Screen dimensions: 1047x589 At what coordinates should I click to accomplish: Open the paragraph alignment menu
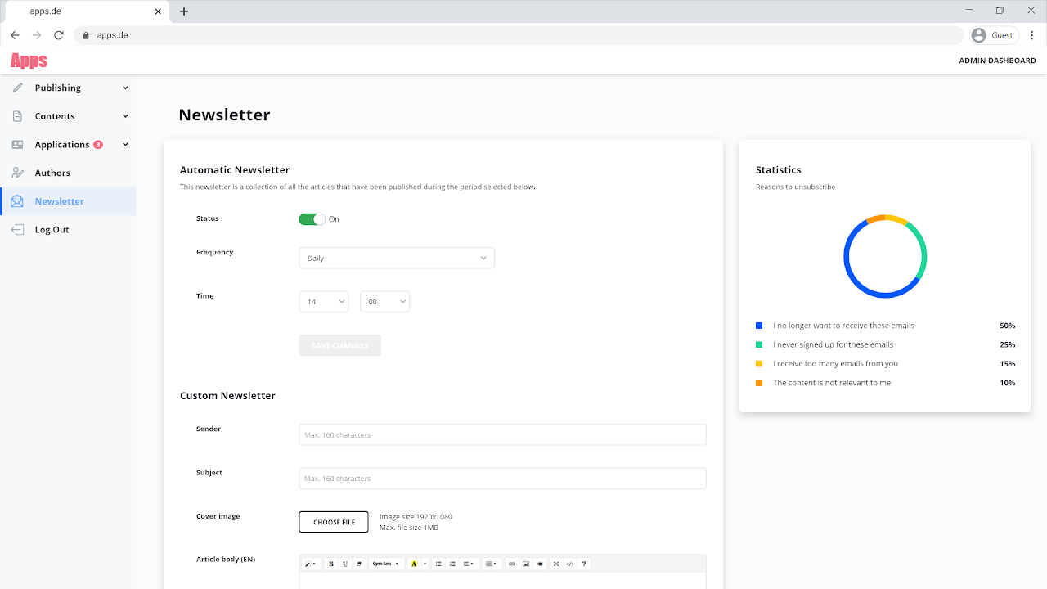coord(469,564)
